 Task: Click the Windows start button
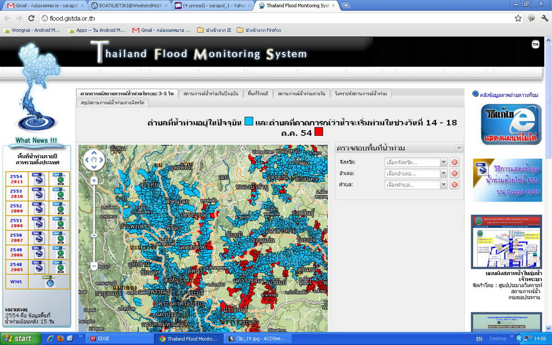pyautogui.click(x=18, y=338)
